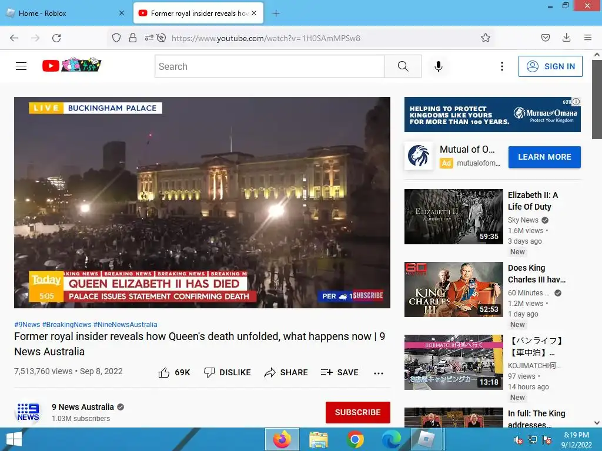Open the 9 News Australia channel avatar
Image resolution: width=602 pixels, height=451 pixels.
pos(28,412)
